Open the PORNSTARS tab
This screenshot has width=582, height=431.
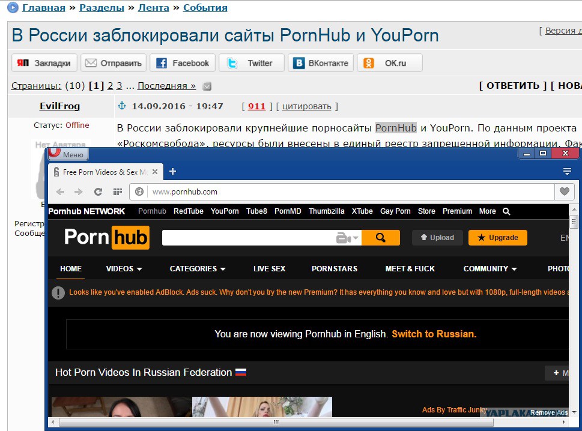335,269
